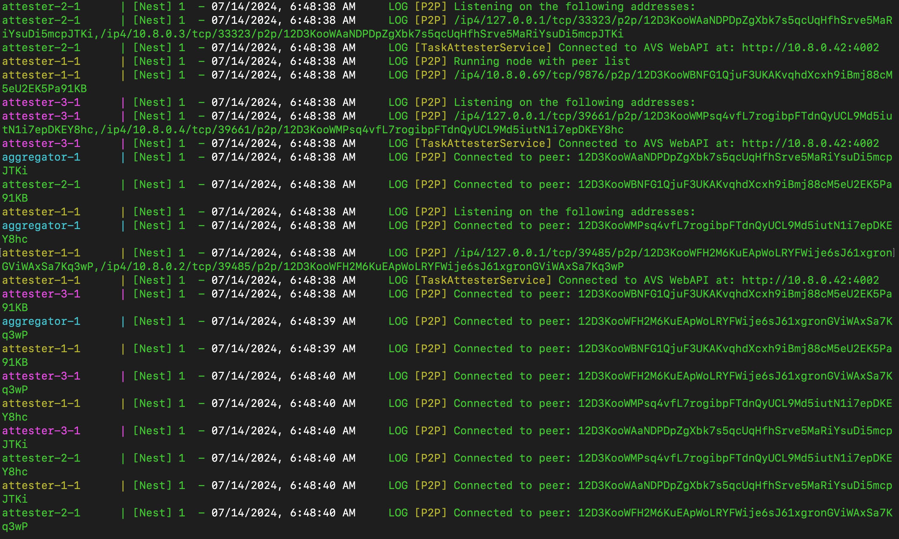Click the [TaskAttesterService] tag on the attester-1-1 line
899x539 pixels.
pos(483,281)
